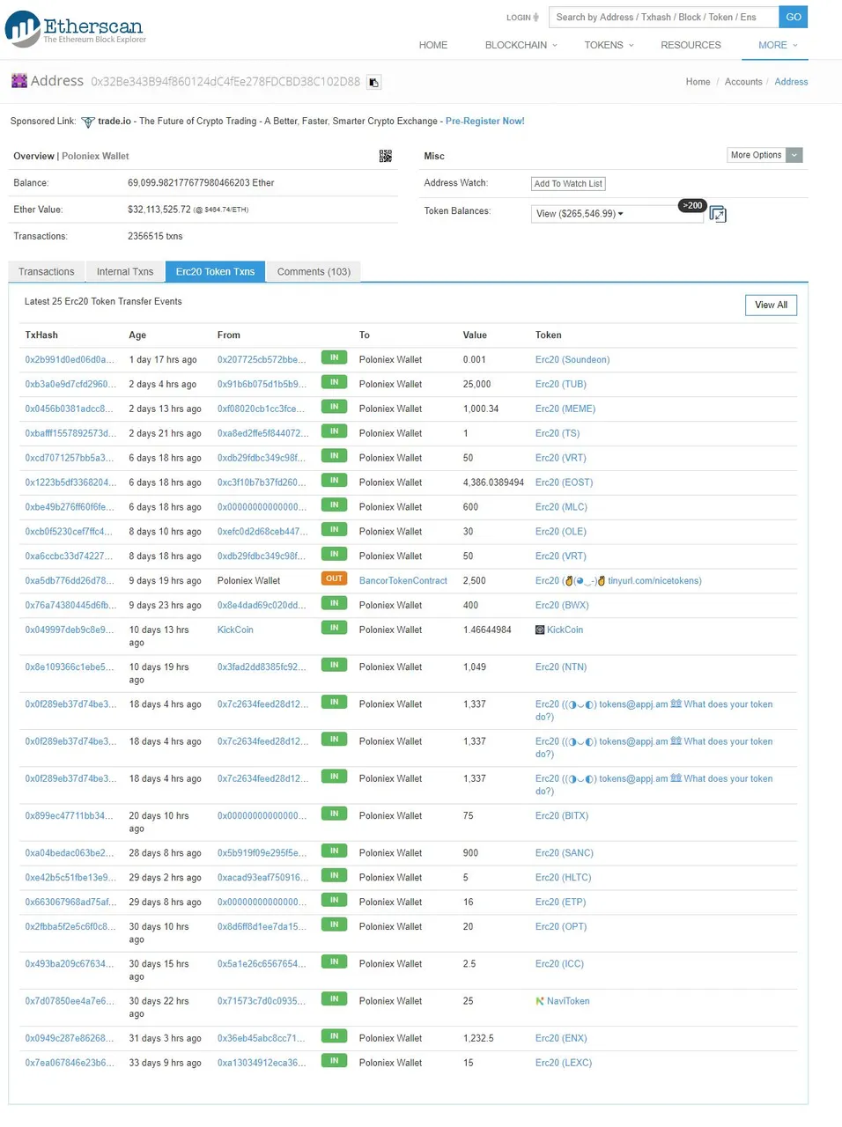The width and height of the screenshot is (842, 1127).
Task: Open the address QR code icon
Action: tap(385, 156)
